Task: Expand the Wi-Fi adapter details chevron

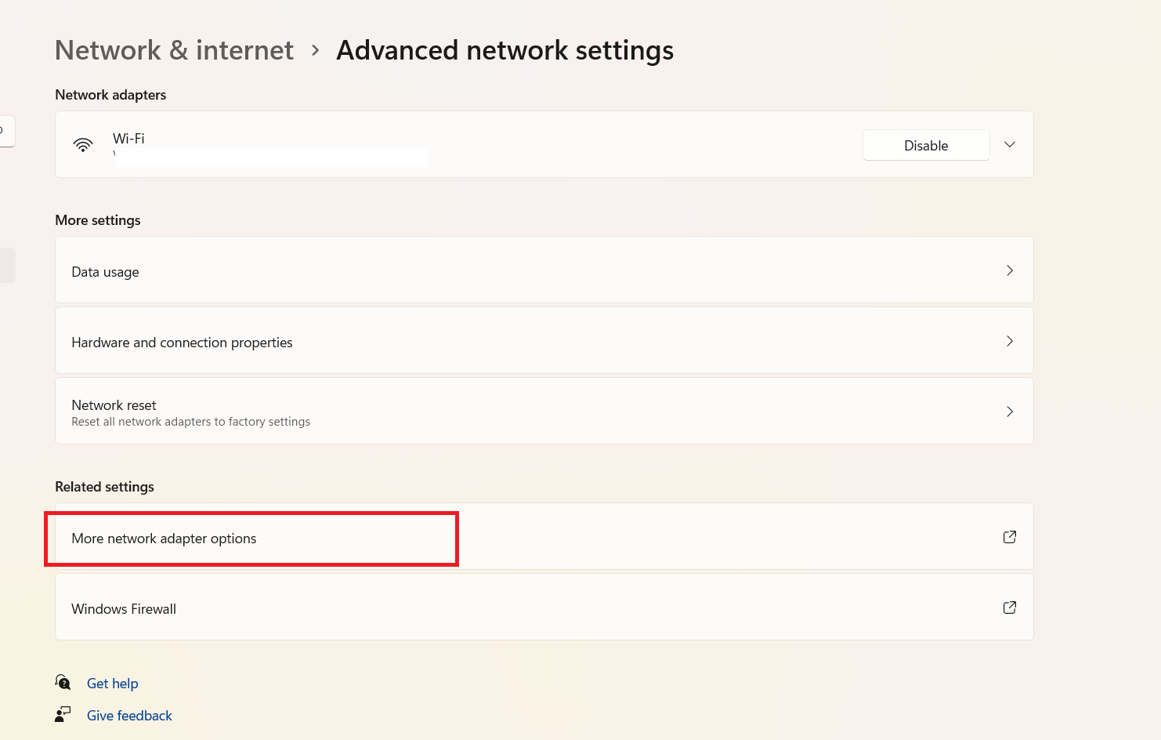Action: click(1010, 144)
